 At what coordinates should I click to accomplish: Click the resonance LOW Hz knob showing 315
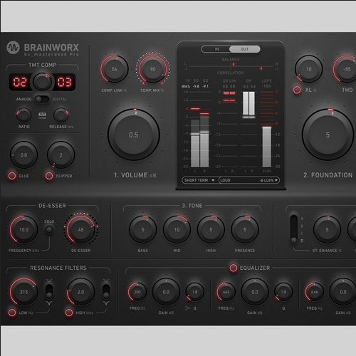point(23,292)
